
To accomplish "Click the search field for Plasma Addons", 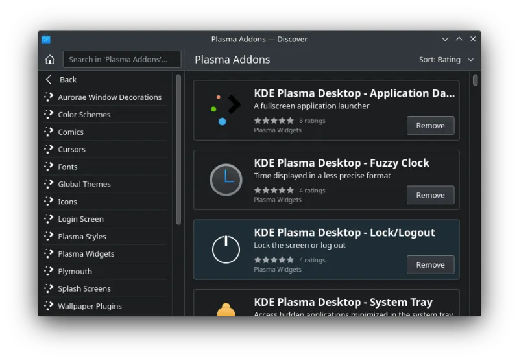I will [122, 60].
